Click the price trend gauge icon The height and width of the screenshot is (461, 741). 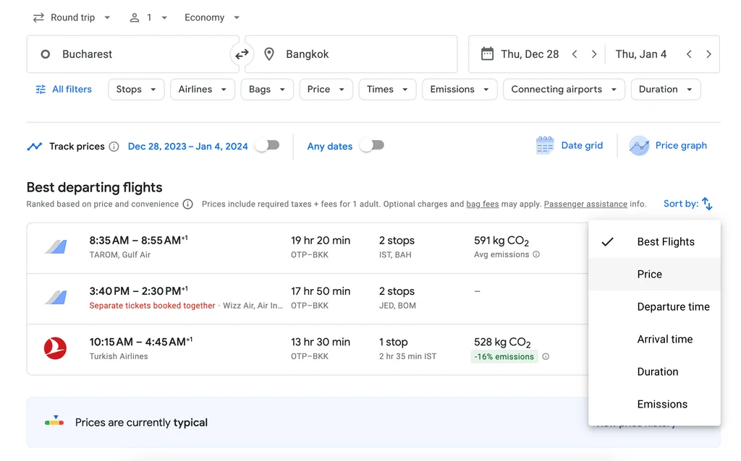pyautogui.click(x=54, y=421)
